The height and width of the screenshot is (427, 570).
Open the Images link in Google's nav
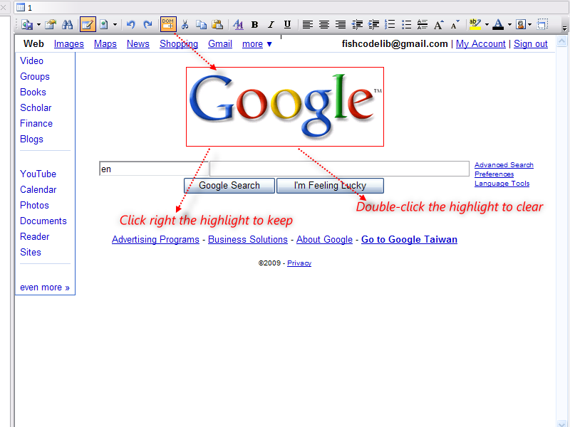68,44
